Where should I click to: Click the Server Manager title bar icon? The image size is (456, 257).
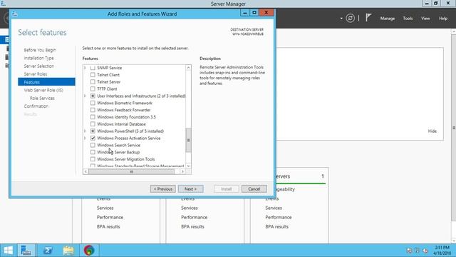3,4
